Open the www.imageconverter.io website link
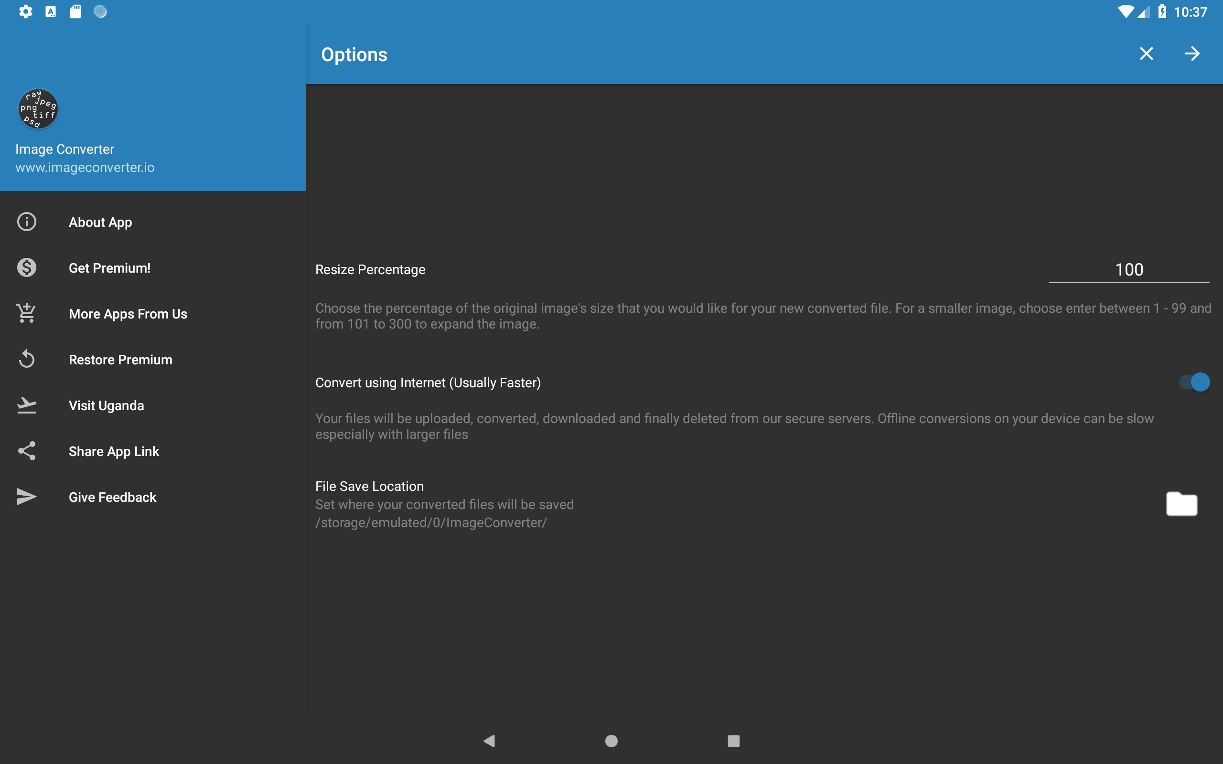1223x764 pixels. [85, 167]
